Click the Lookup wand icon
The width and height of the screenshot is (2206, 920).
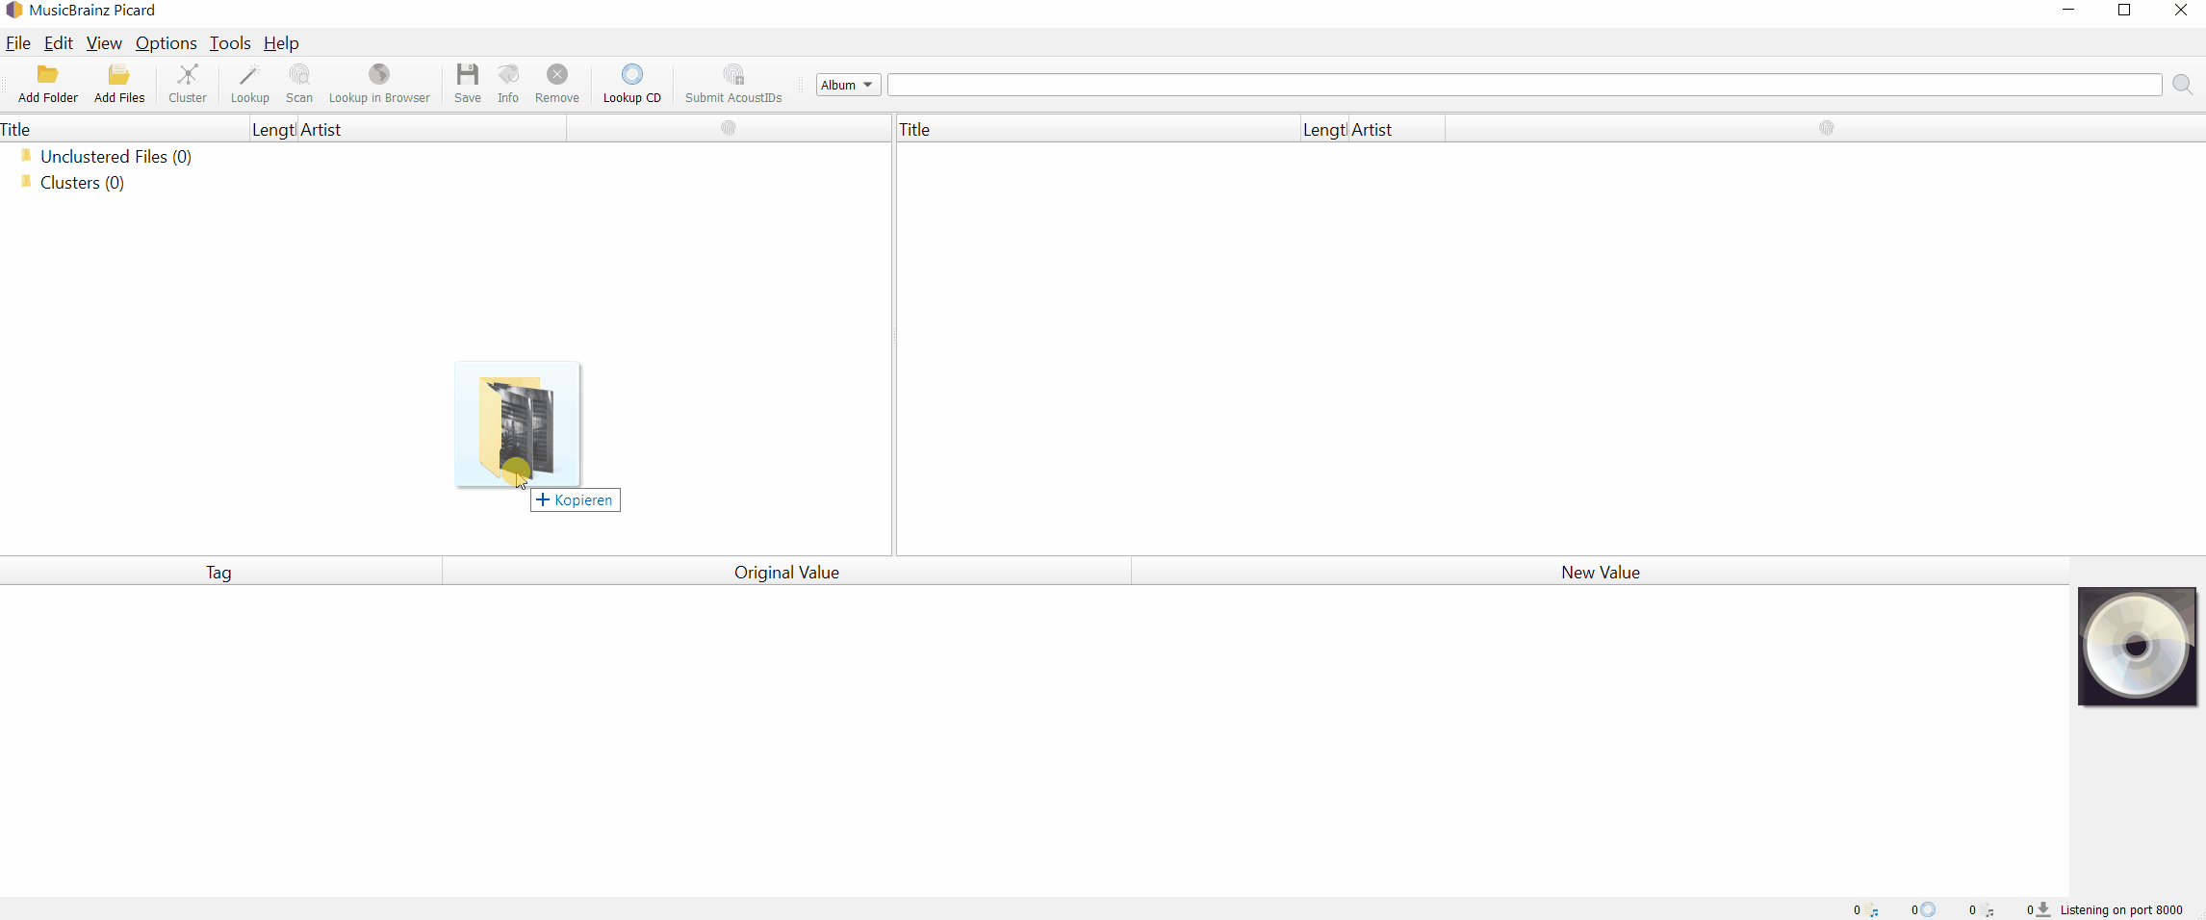[x=249, y=75]
